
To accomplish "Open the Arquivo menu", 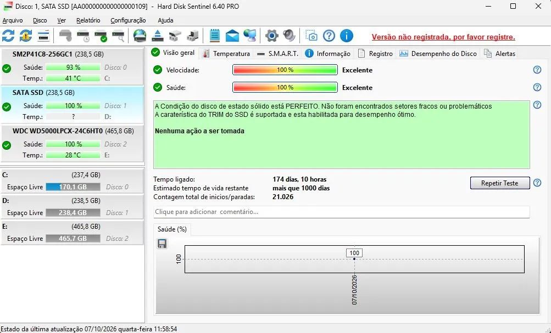I will click(12, 20).
